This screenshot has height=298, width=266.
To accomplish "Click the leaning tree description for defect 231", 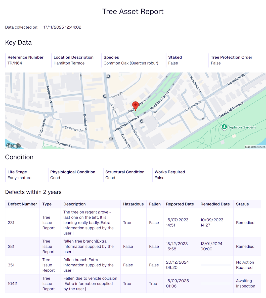I will pyautogui.click(x=88, y=222).
